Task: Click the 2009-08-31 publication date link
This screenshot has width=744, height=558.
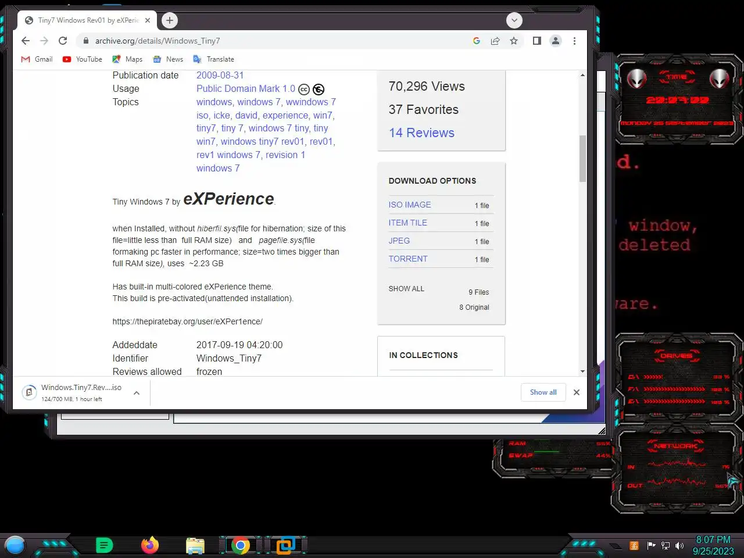Action: point(220,75)
